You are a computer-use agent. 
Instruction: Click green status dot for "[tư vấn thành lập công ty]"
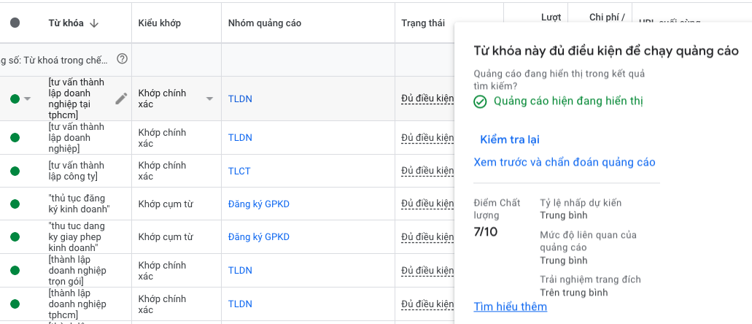point(15,171)
